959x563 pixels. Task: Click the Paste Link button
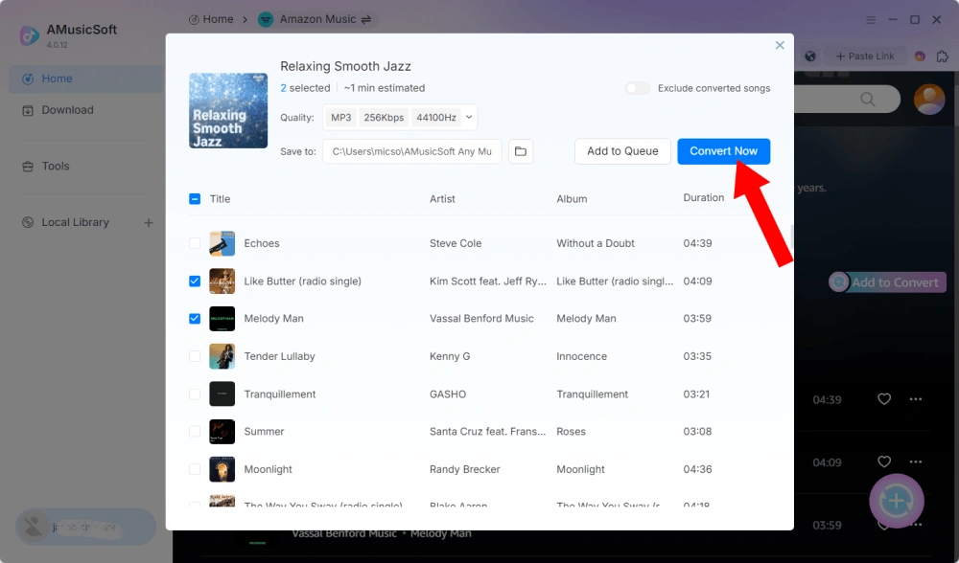[x=865, y=56]
